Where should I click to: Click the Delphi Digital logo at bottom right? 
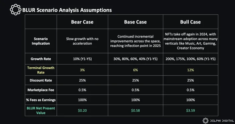pos(205,121)
